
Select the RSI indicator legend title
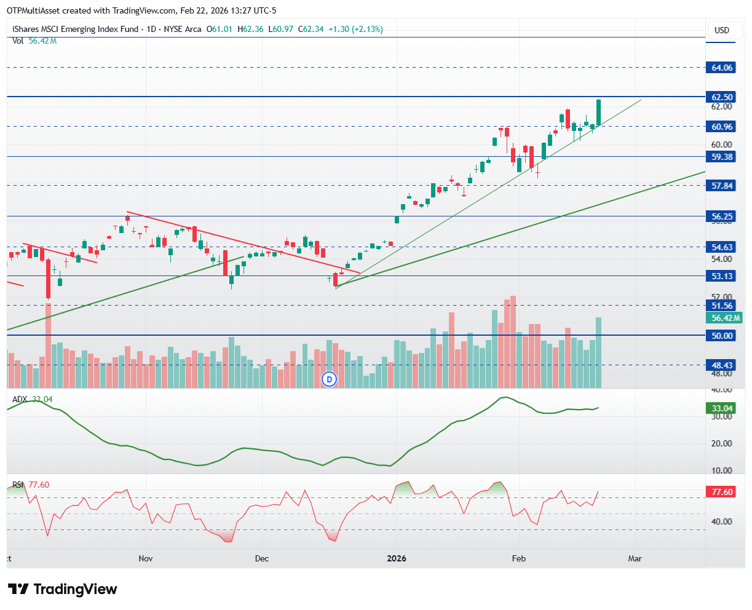(x=18, y=485)
